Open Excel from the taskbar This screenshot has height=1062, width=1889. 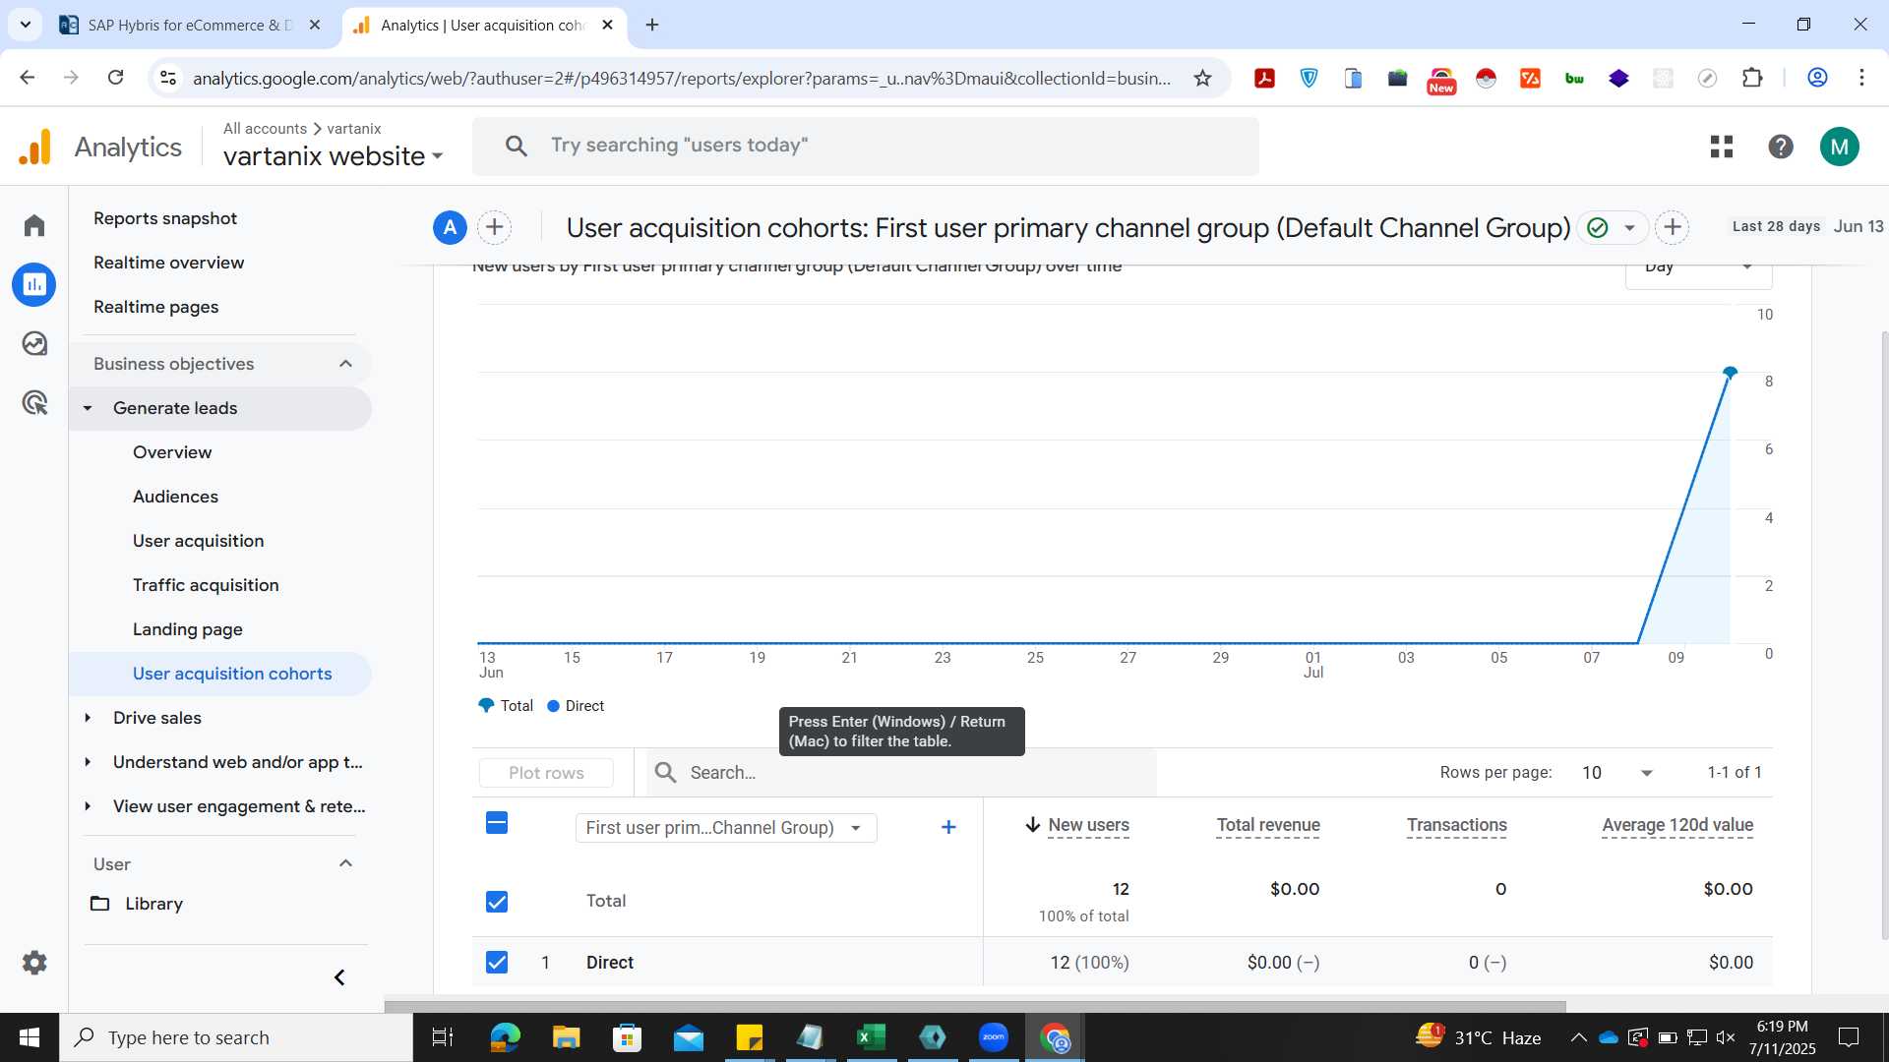click(871, 1037)
